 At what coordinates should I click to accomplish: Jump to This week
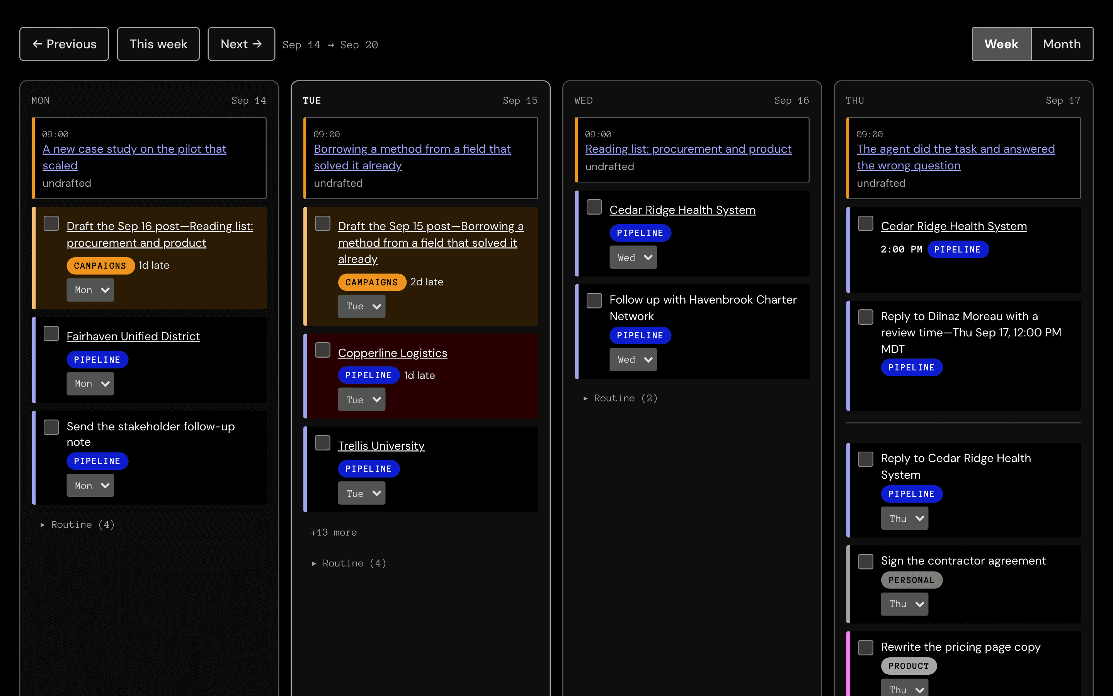tap(158, 44)
